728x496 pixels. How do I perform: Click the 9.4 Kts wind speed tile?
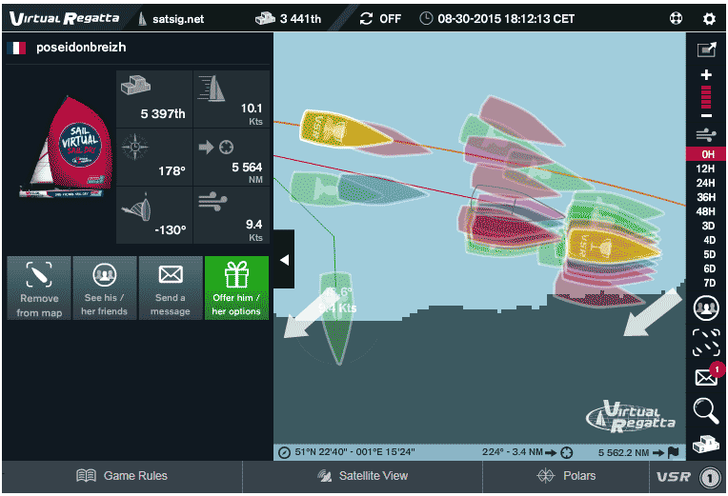click(x=232, y=215)
